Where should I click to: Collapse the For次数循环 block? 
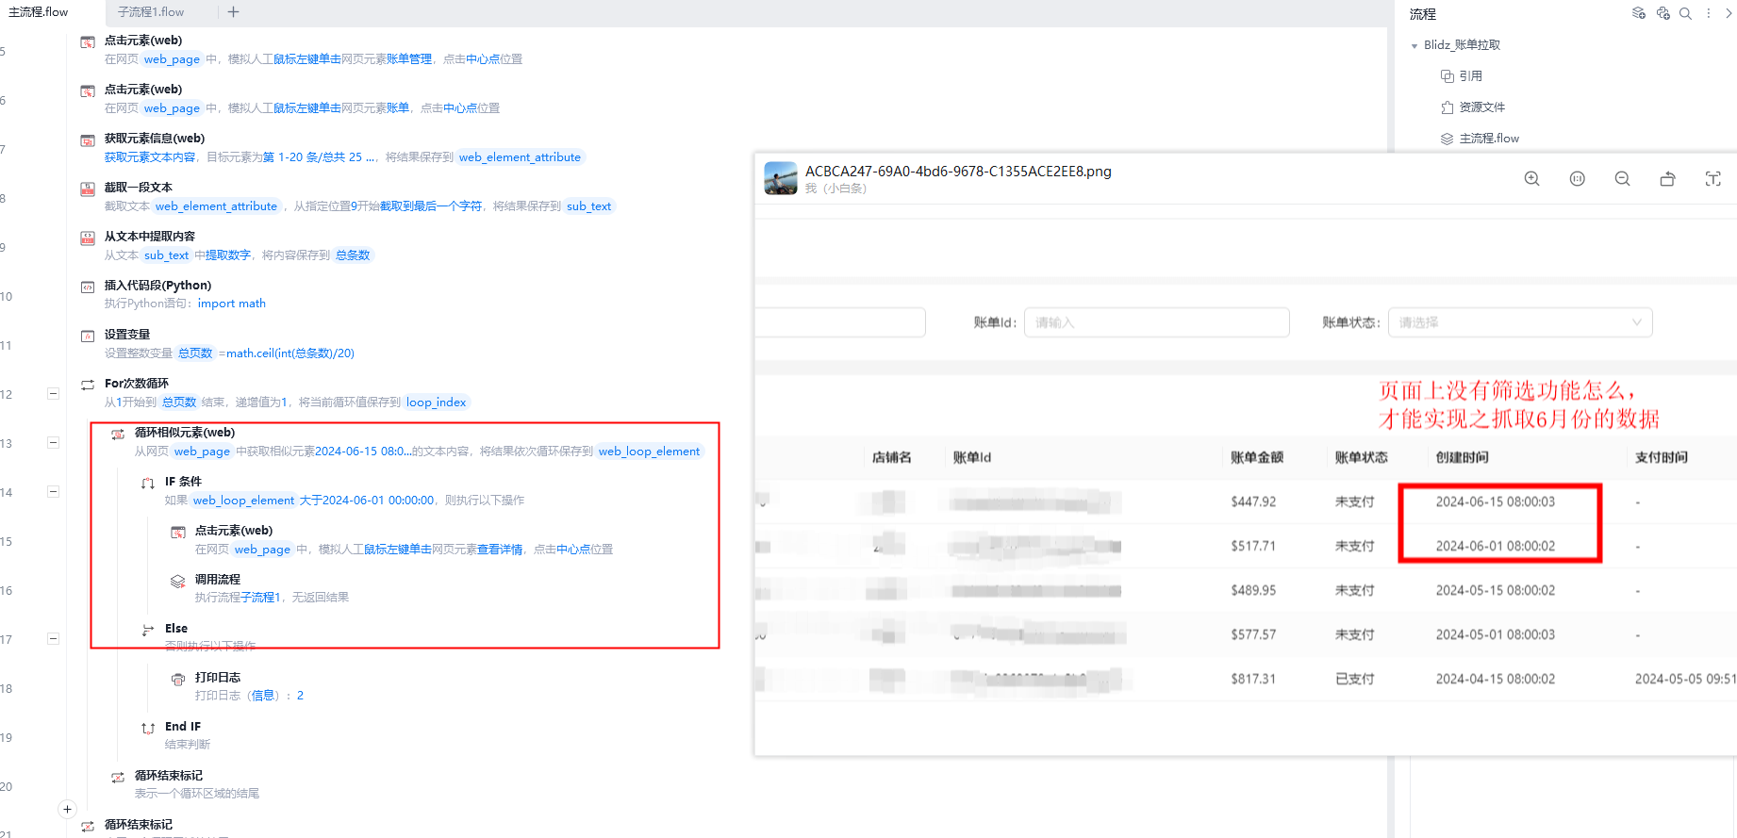pyautogui.click(x=53, y=394)
